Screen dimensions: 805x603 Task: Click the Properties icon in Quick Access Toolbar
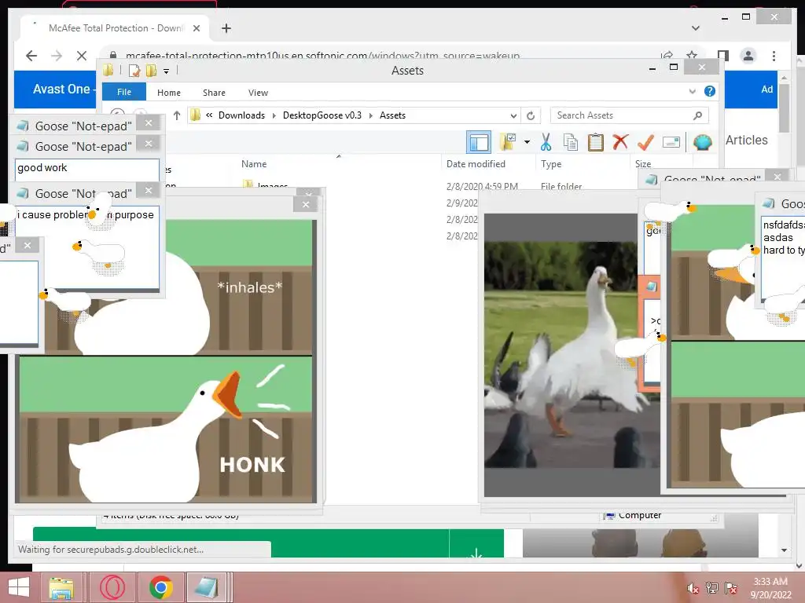pos(134,70)
